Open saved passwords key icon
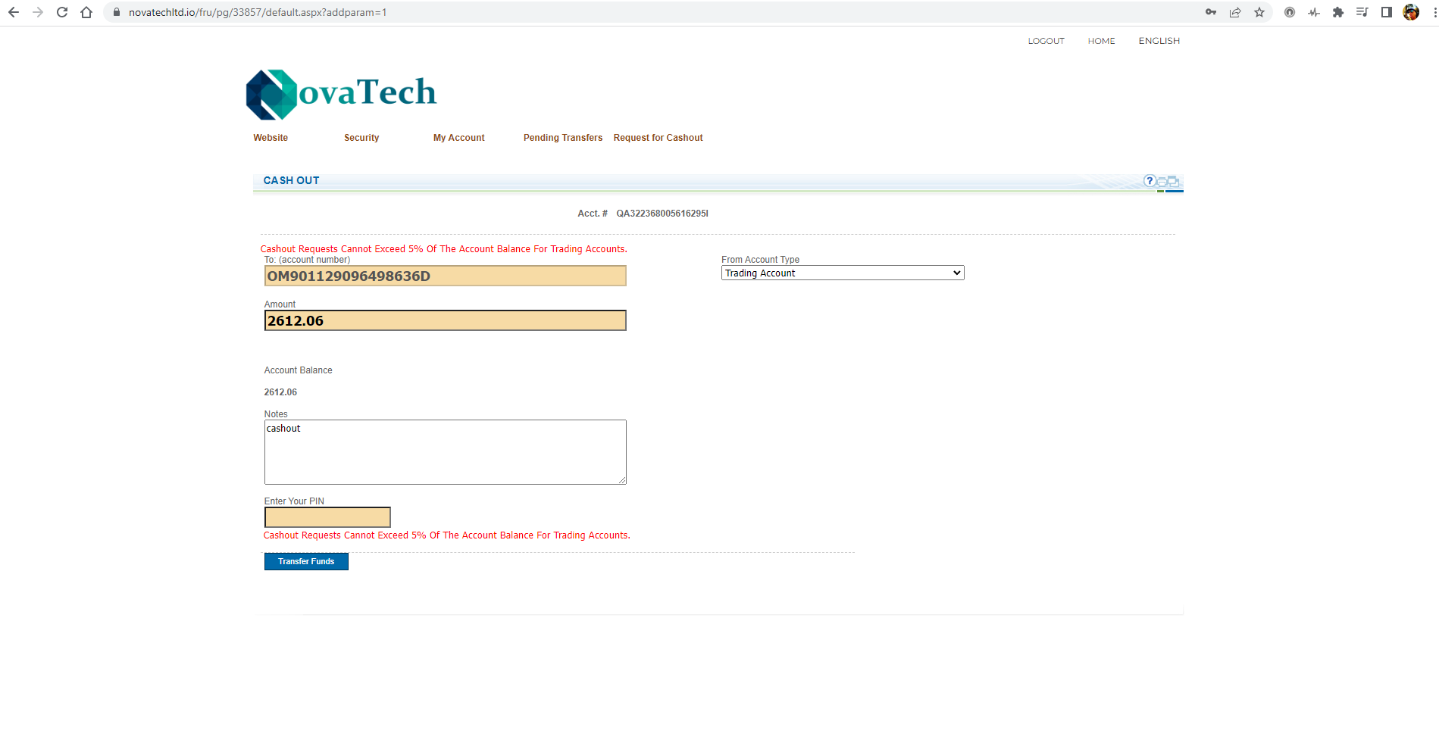1439x749 pixels. (x=1211, y=12)
